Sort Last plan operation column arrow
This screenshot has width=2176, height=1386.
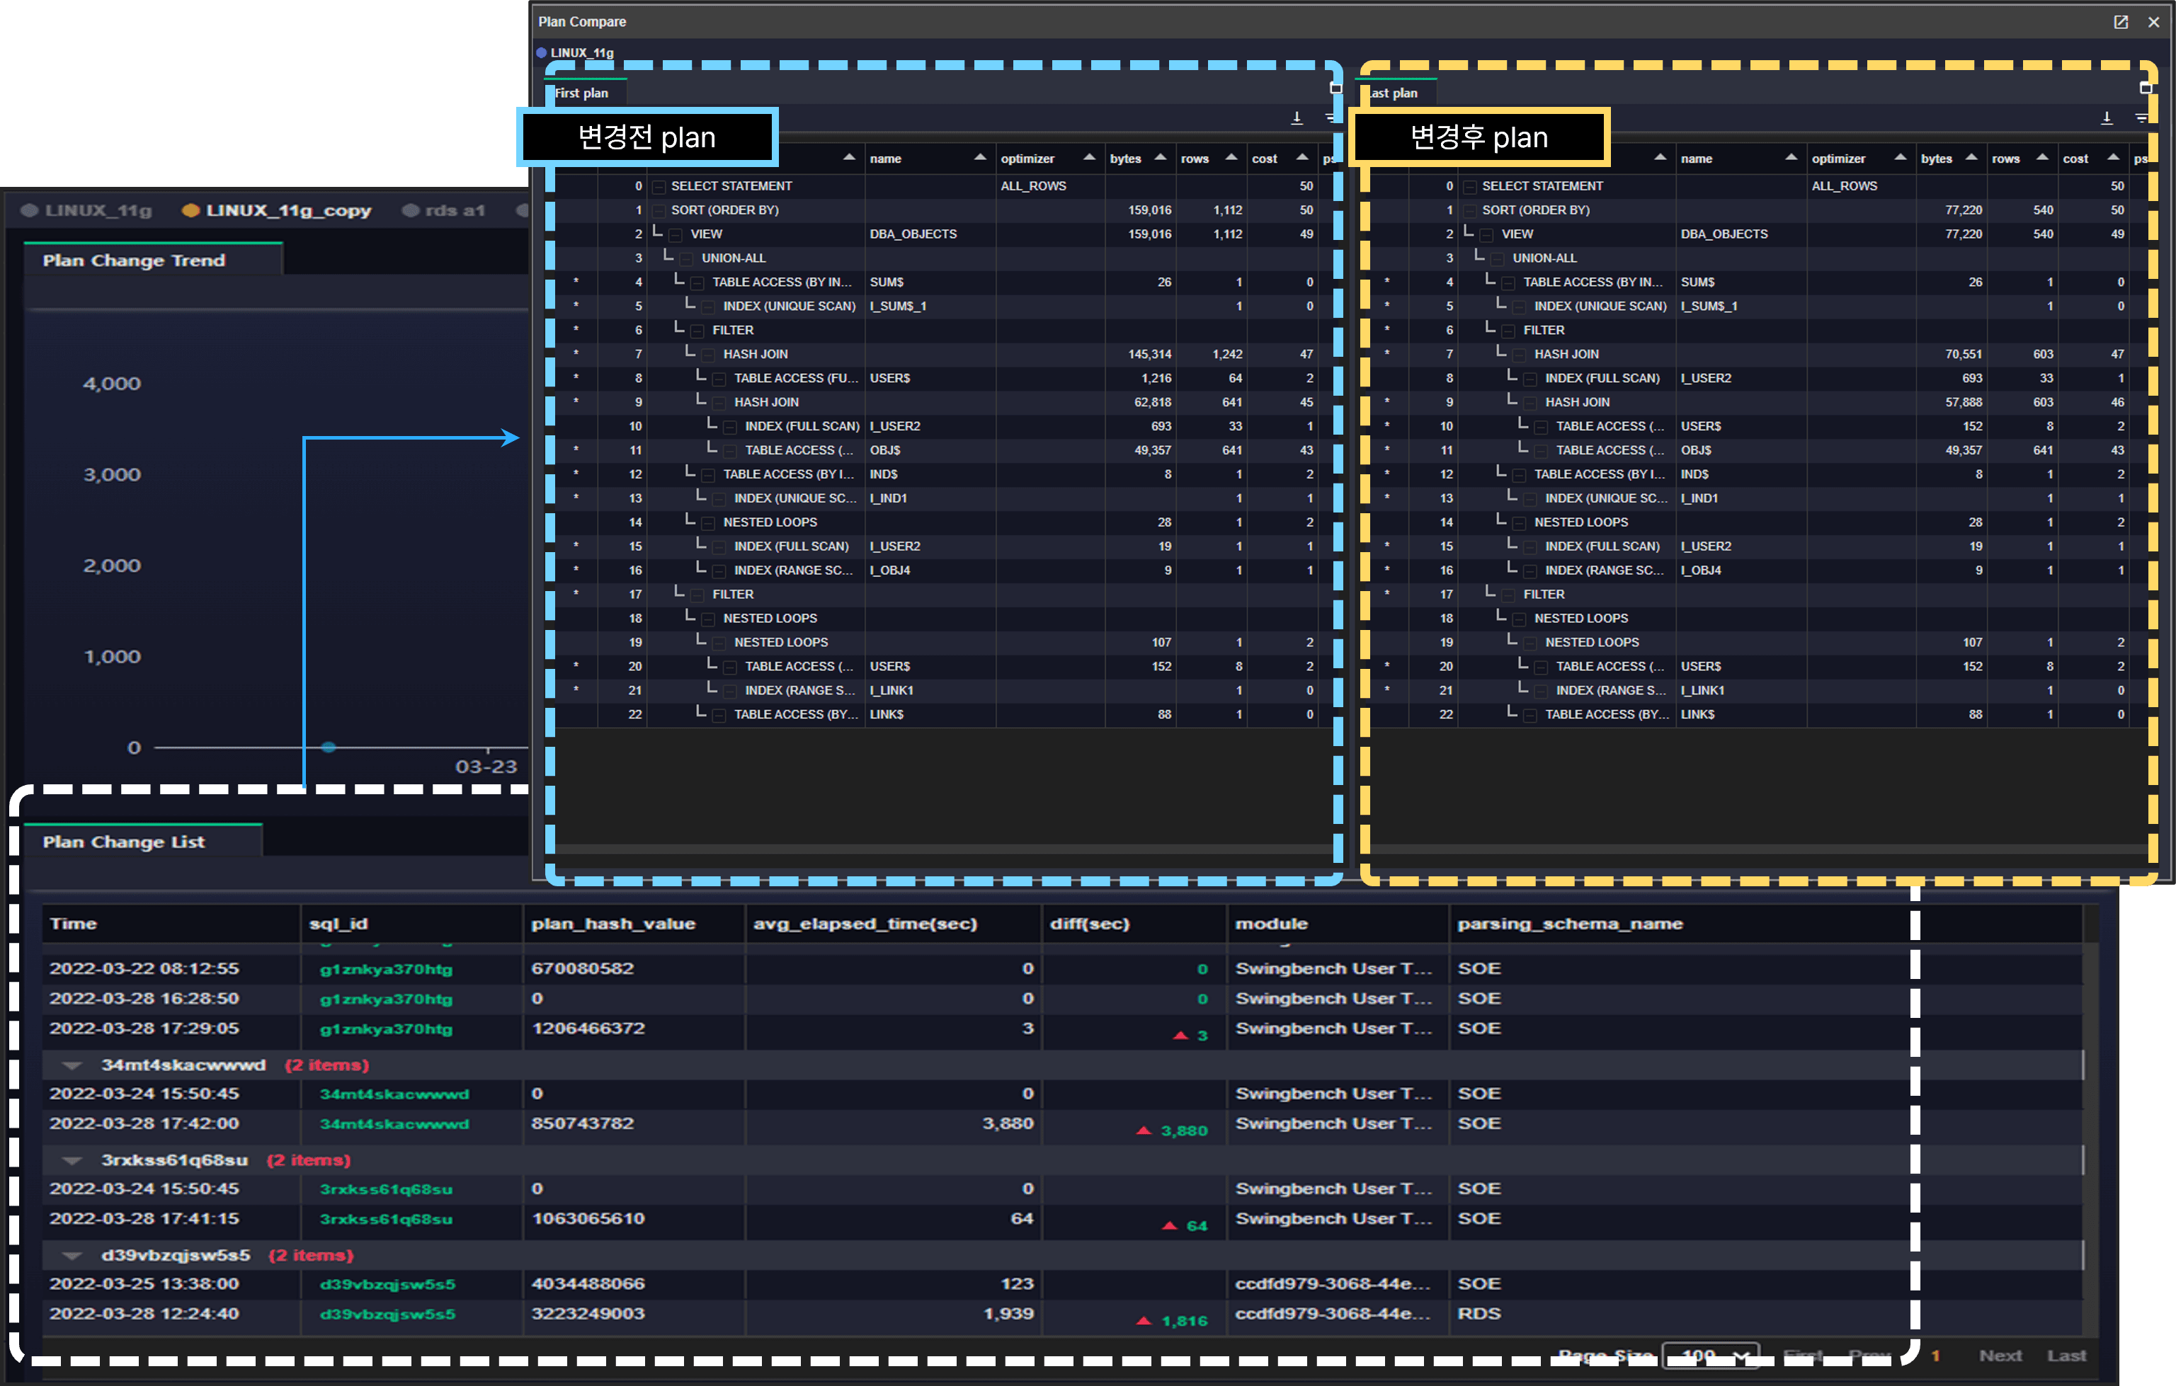coord(1660,157)
